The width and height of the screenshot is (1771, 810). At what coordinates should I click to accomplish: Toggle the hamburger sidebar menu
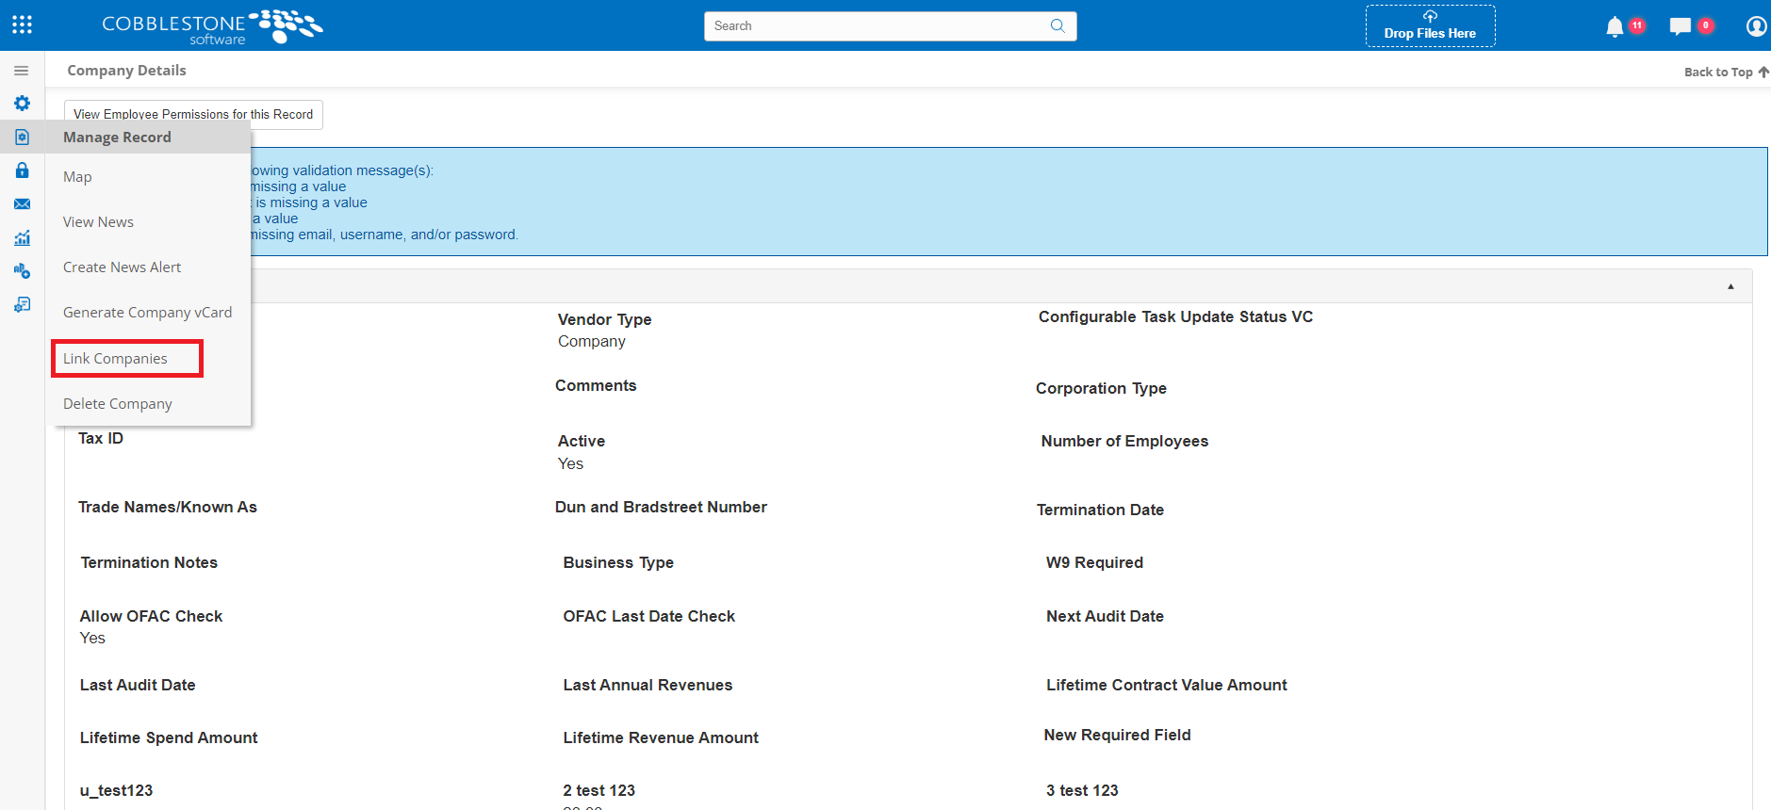pos(22,71)
